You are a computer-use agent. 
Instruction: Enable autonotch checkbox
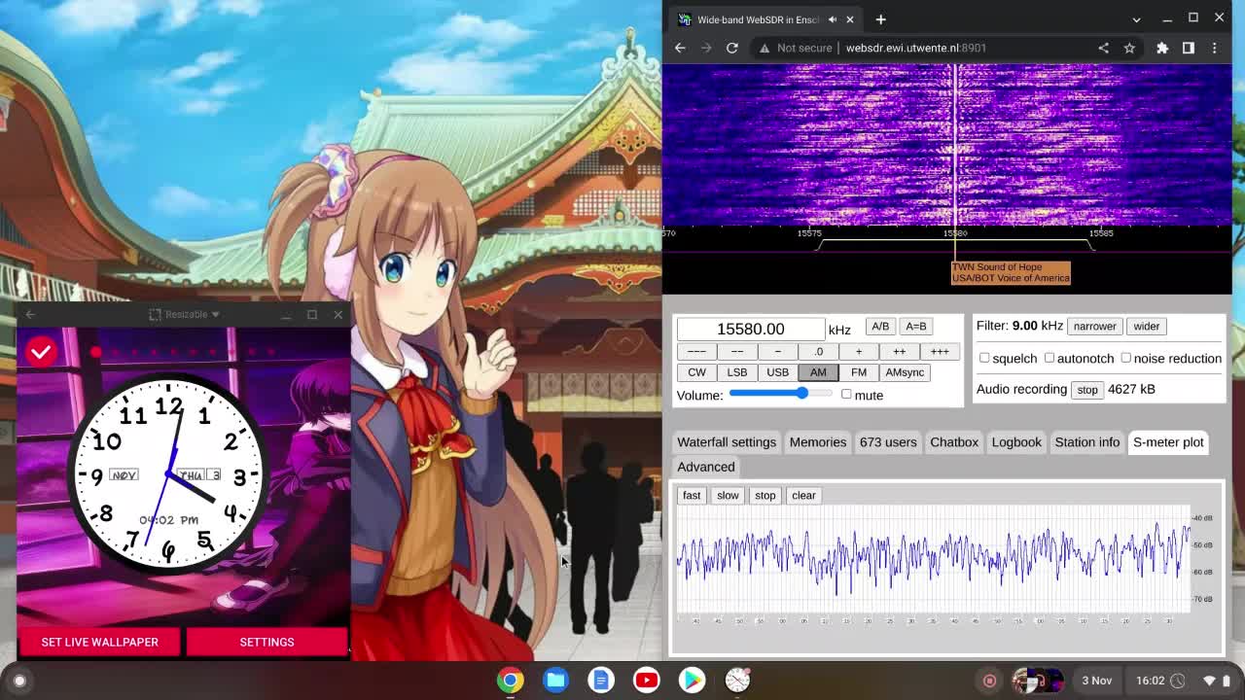(x=1049, y=358)
